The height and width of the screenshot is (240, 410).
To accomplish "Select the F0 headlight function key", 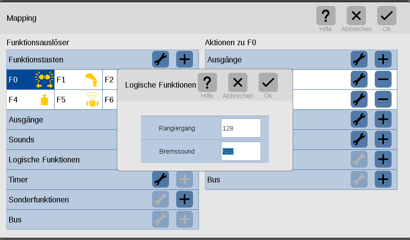I will pyautogui.click(x=30, y=80).
